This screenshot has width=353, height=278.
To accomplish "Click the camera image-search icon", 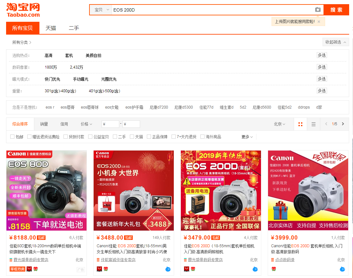I will click(x=318, y=10).
